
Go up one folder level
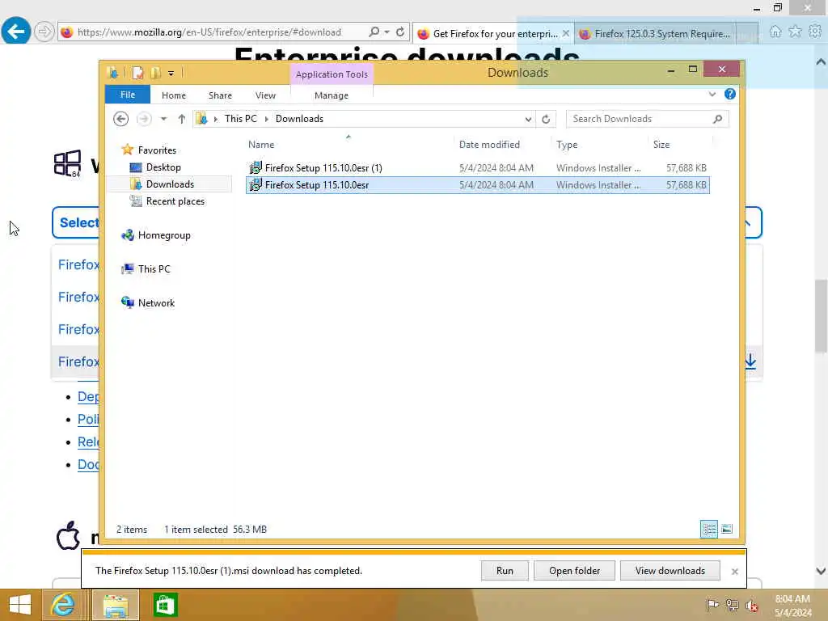pyautogui.click(x=182, y=119)
